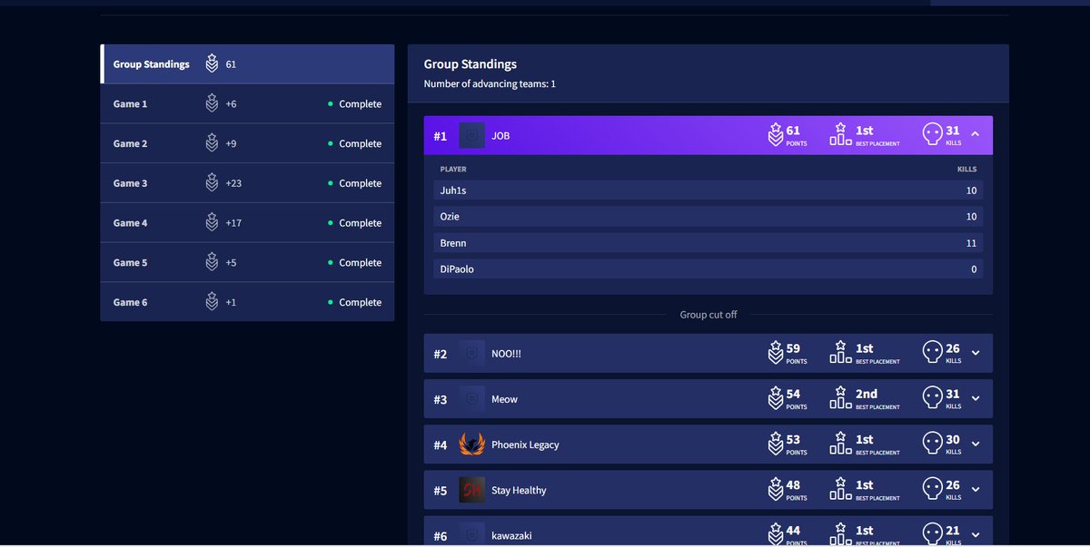Viewport: 1090px width, 547px height.
Task: Click the Stay Healthy team logo
Action: [x=471, y=490]
